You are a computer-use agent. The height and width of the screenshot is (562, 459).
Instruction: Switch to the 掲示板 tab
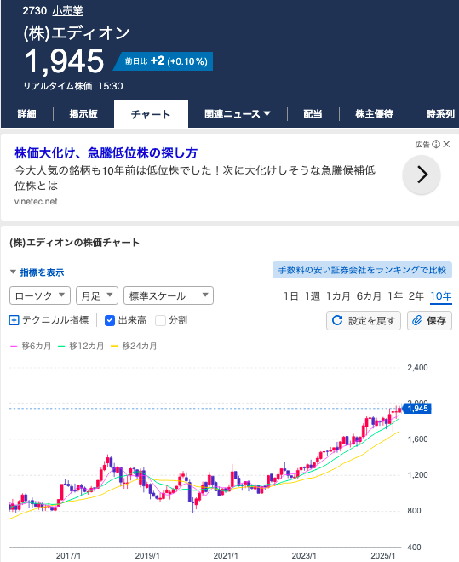click(83, 114)
